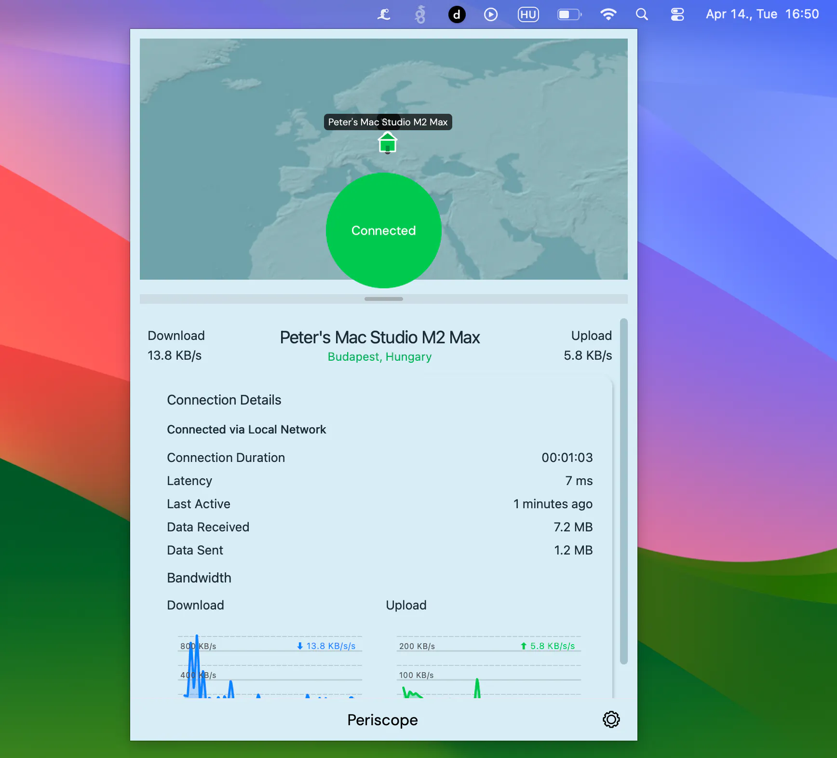This screenshot has width=837, height=758.
Task: Click the Periscope menu bar icon
Action: (x=384, y=14)
